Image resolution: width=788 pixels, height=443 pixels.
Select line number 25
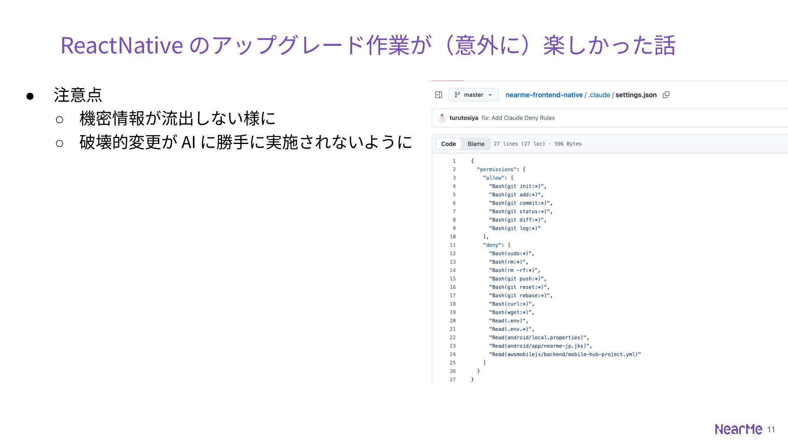(x=453, y=363)
